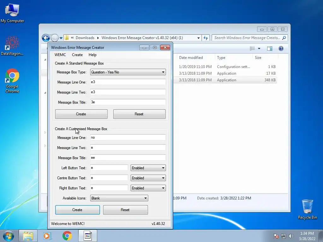Click the volume speaker tray icon
Image resolution: width=323 pixels, height=242 pixels.
[x=291, y=236]
